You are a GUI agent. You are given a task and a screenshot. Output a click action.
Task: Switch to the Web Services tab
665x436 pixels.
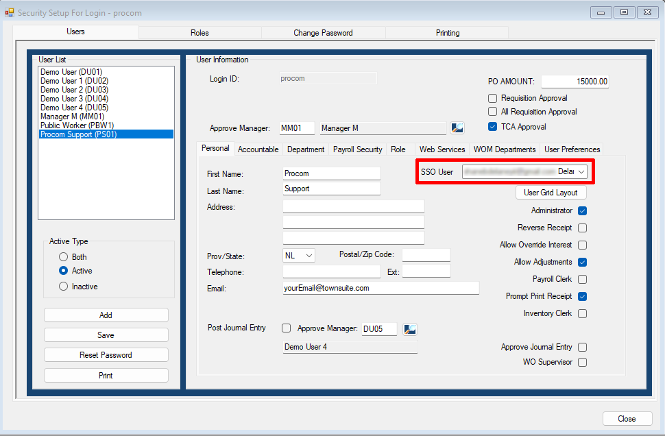(442, 149)
